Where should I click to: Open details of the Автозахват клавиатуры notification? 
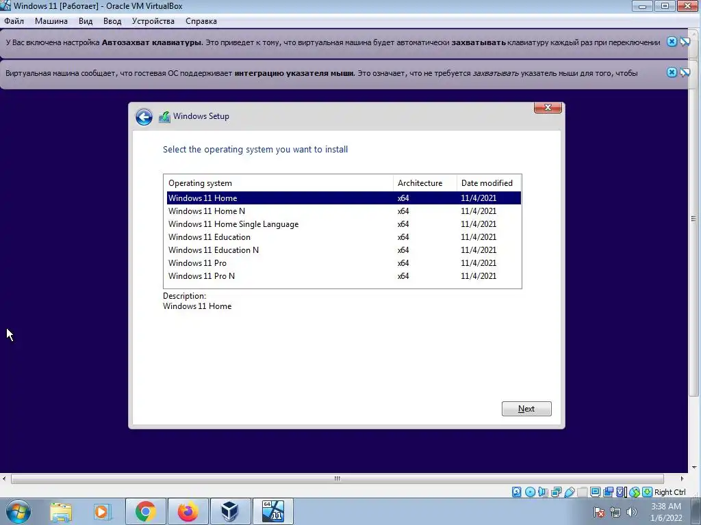tap(685, 42)
